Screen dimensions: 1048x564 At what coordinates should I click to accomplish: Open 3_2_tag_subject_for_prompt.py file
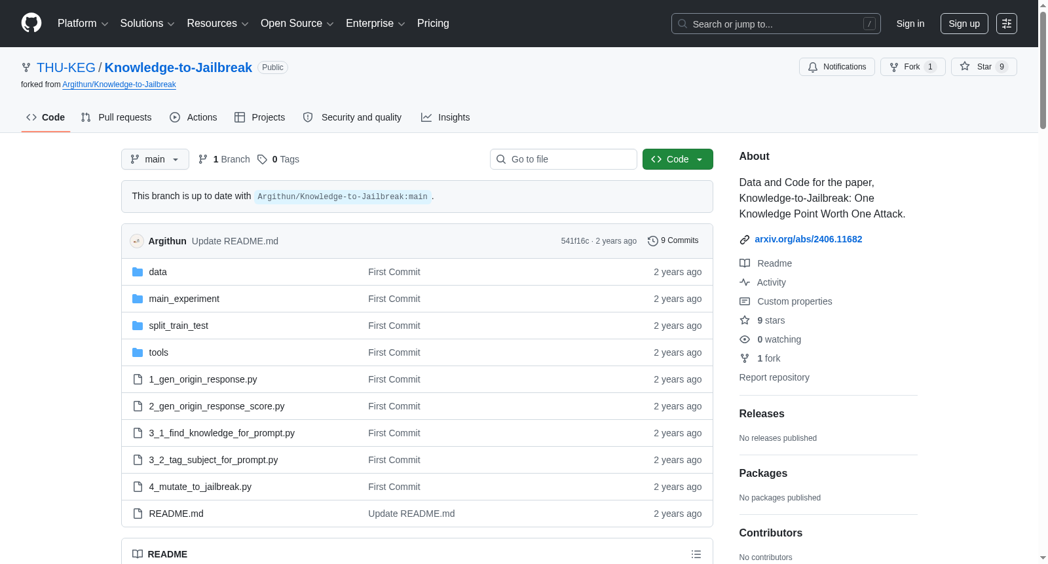pos(214,460)
